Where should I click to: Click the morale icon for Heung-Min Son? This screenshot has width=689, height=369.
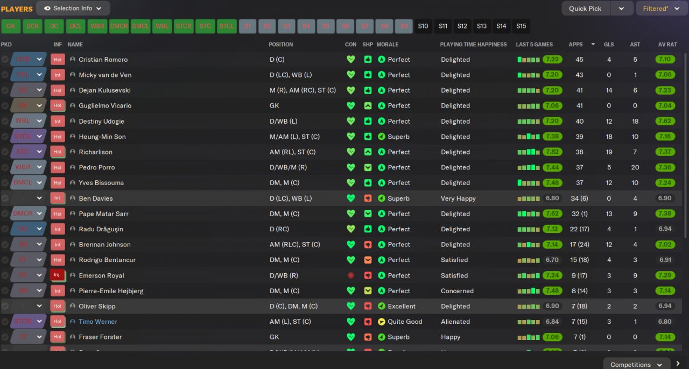pos(381,137)
